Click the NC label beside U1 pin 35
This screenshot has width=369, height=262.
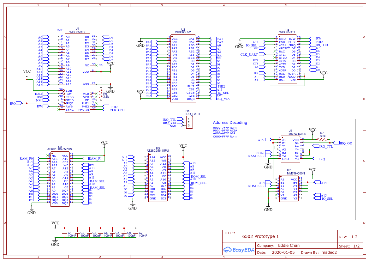(x=101, y=64)
